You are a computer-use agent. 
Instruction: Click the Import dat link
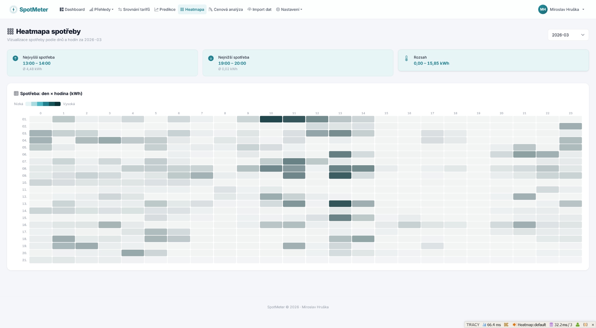pos(259,9)
